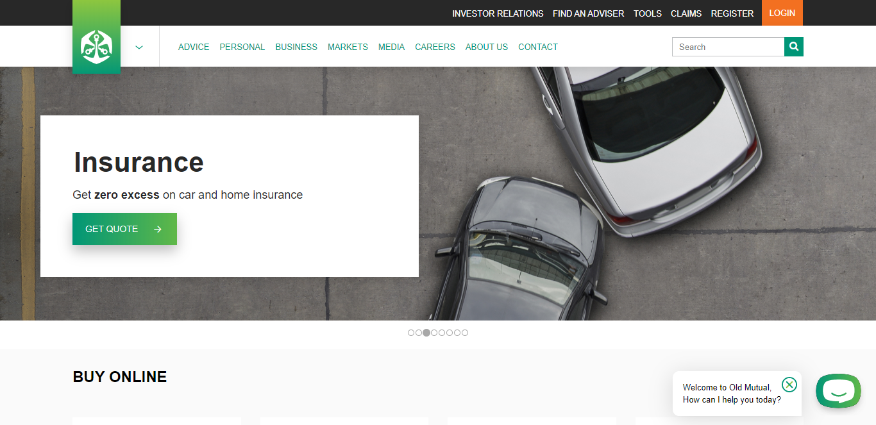
Task: Close the chat welcome message popup
Action: pyautogui.click(x=789, y=385)
